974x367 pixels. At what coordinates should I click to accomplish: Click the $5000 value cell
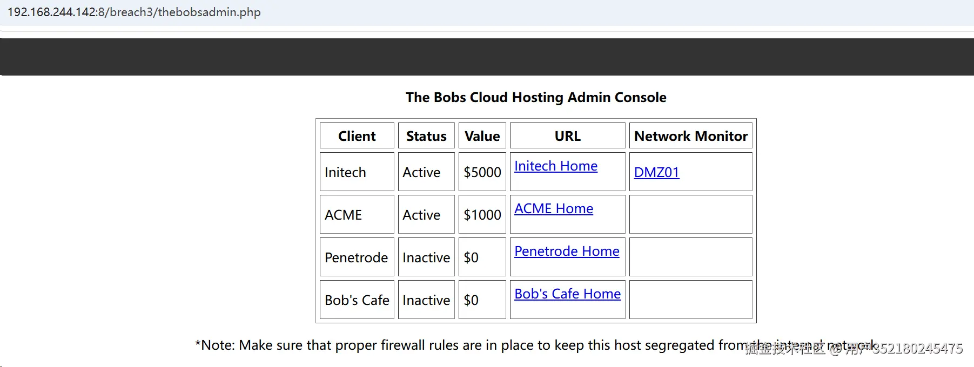pos(482,172)
